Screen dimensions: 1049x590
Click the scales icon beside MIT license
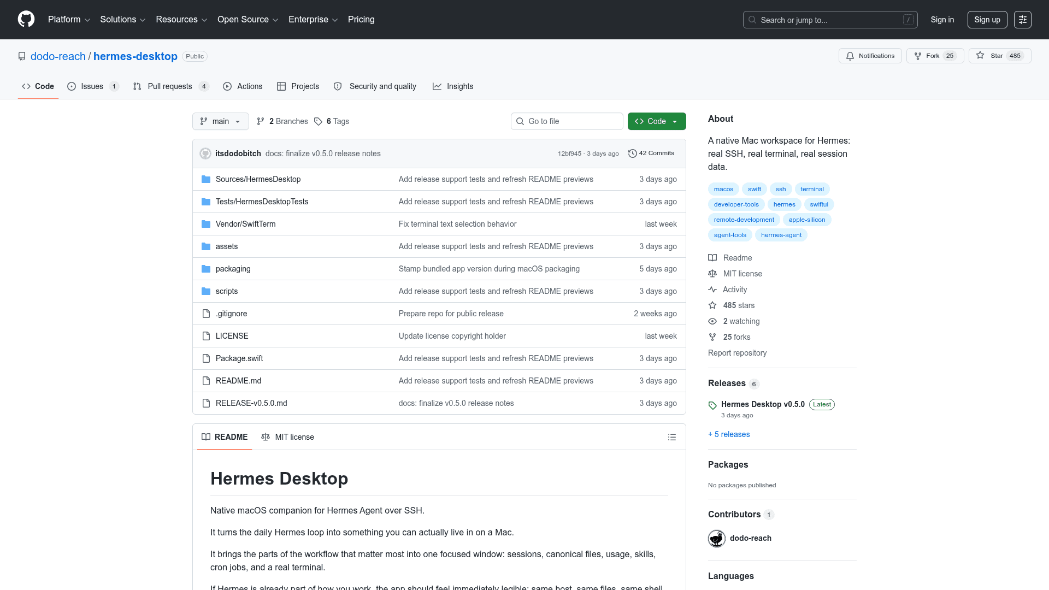coord(712,273)
